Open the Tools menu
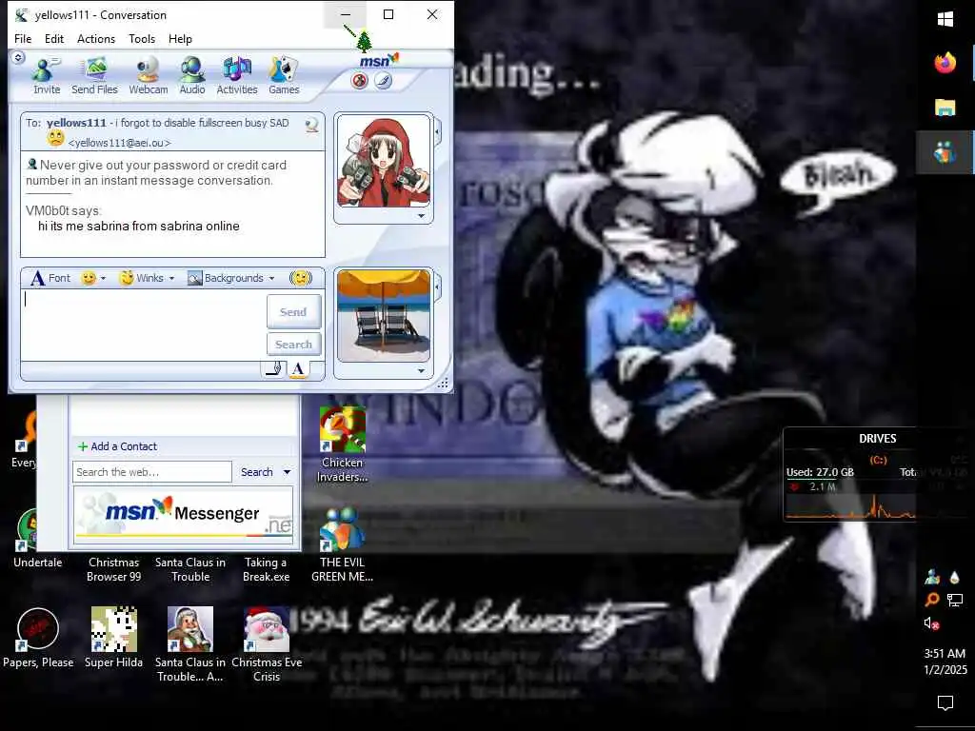This screenshot has width=975, height=731. click(x=142, y=38)
